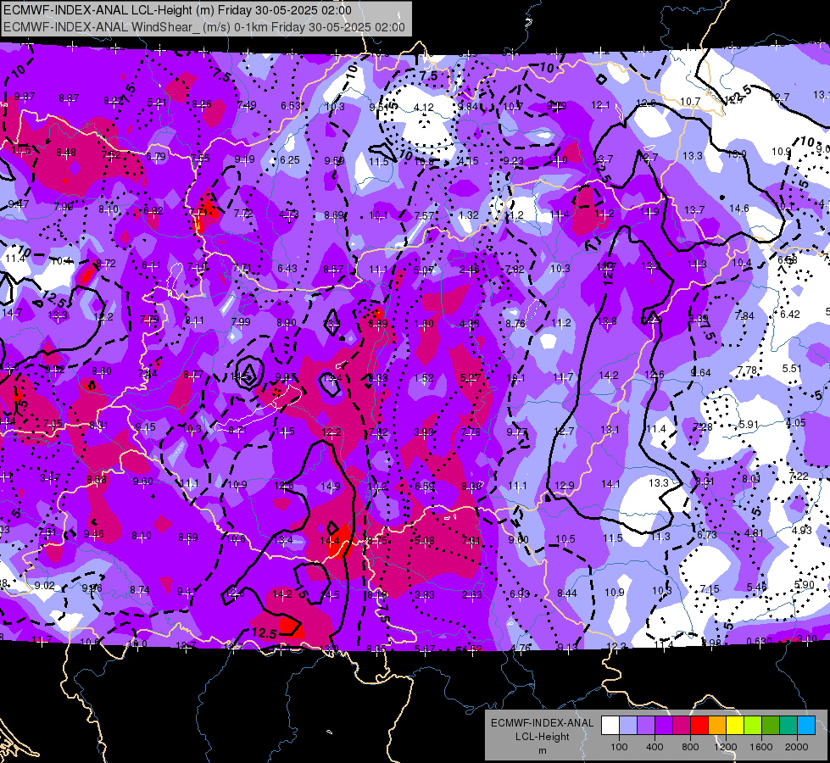This screenshot has width=830, height=763.
Task: Click the wind shear value 4.12
Action: (423, 108)
